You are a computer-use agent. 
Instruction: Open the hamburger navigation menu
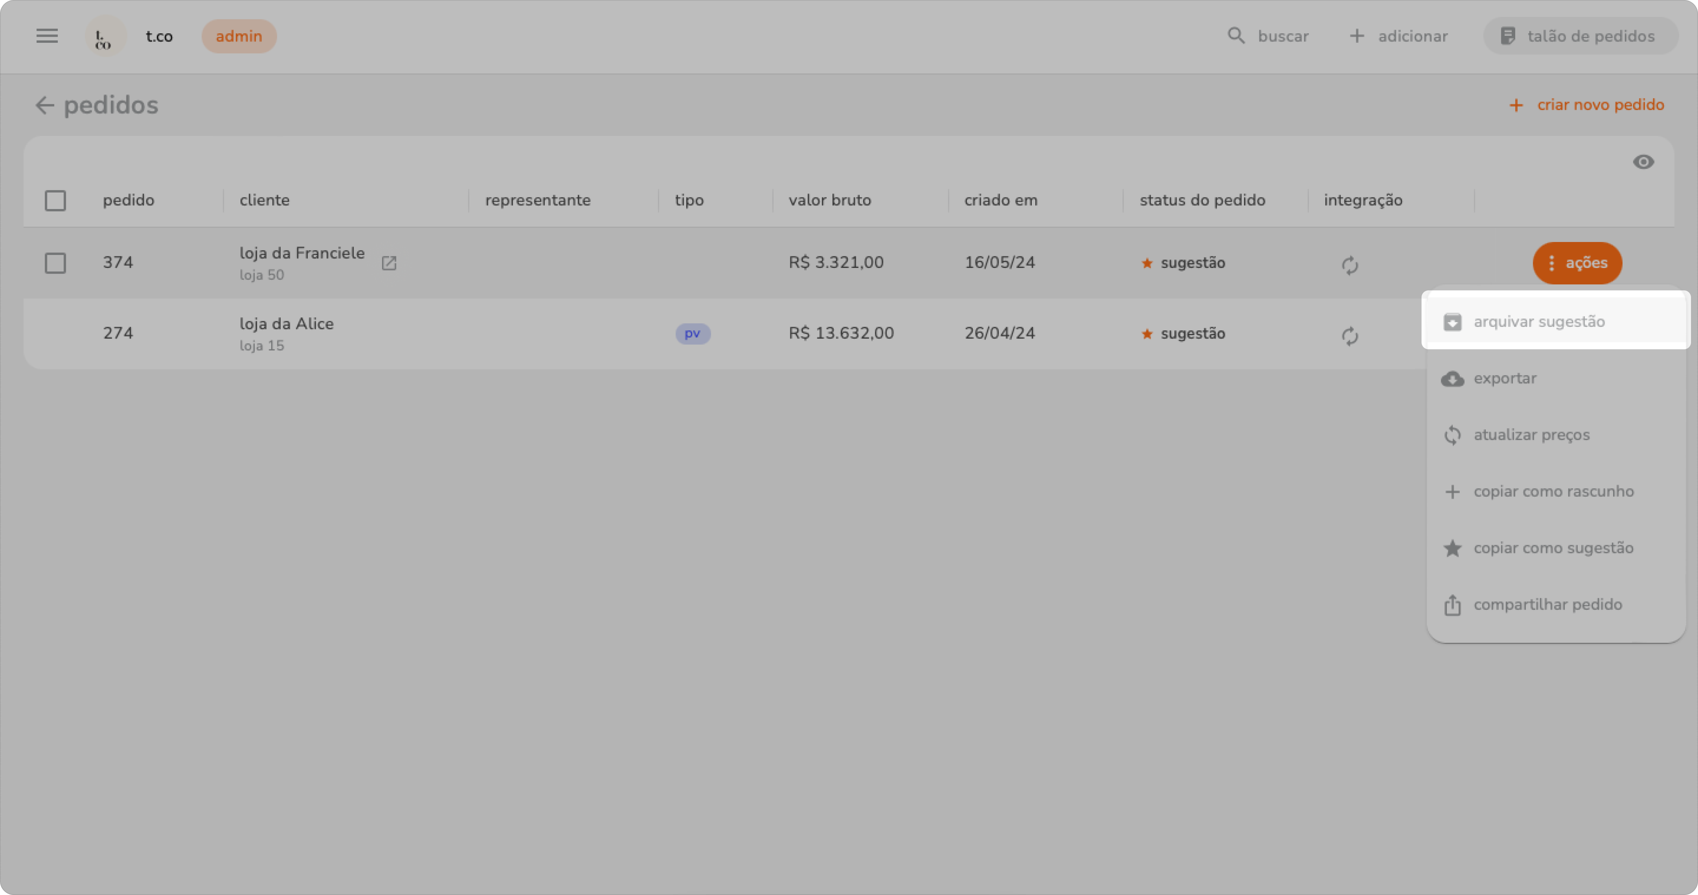47,35
